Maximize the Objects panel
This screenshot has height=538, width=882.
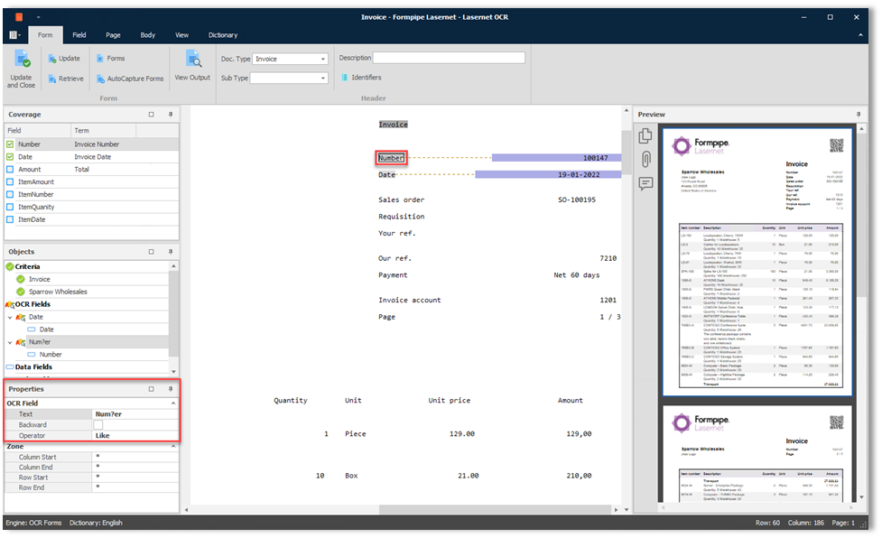pos(152,251)
